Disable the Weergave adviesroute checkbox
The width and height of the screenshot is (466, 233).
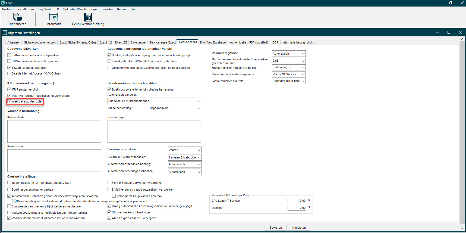click(x=9, y=101)
